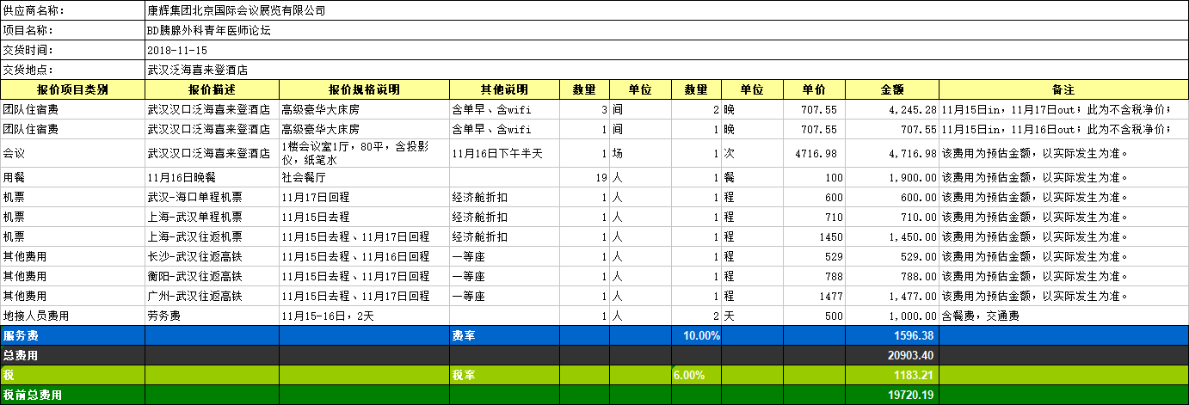Select the 报价项目类别 column header cell
The height and width of the screenshot is (405, 1189).
pos(72,89)
